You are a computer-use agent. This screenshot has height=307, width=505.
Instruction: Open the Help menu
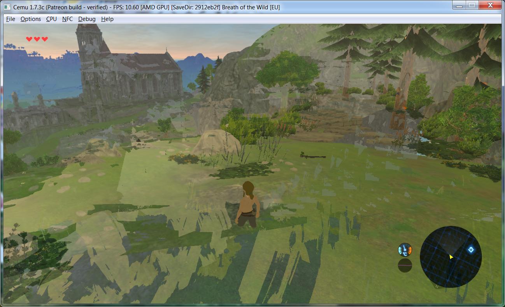tap(107, 19)
